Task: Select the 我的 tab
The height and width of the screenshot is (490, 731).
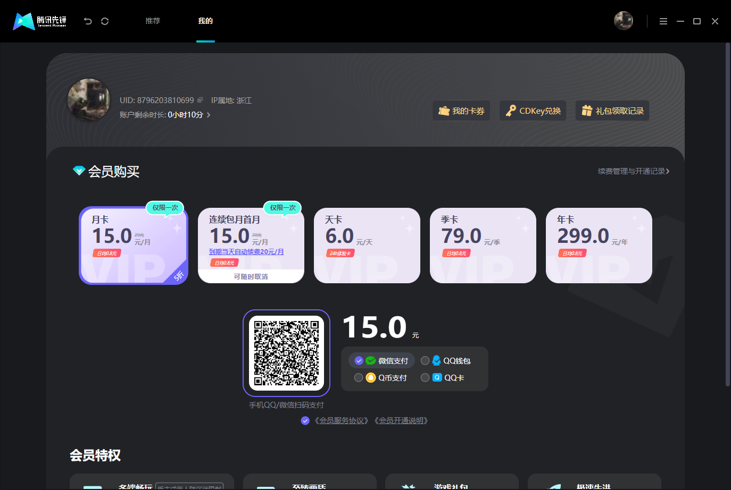Action: 205,21
